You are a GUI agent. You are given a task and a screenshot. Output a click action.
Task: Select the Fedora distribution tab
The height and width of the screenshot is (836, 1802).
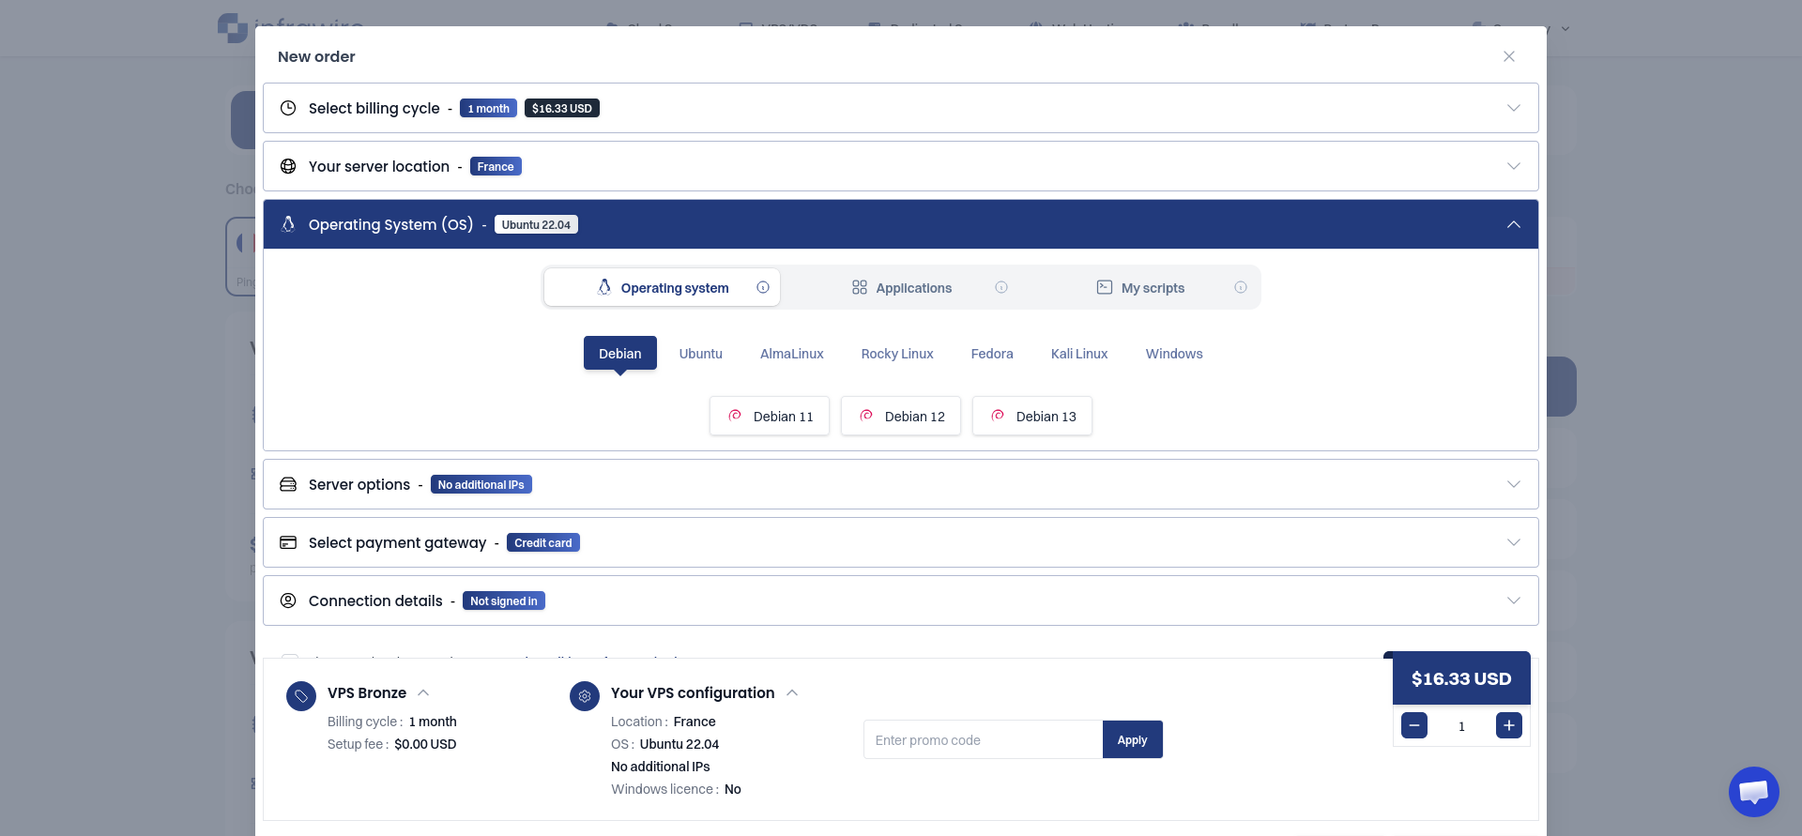(x=992, y=353)
